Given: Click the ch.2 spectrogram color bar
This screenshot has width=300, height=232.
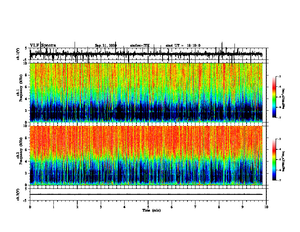Looking at the screenshot, I should (x=274, y=160).
